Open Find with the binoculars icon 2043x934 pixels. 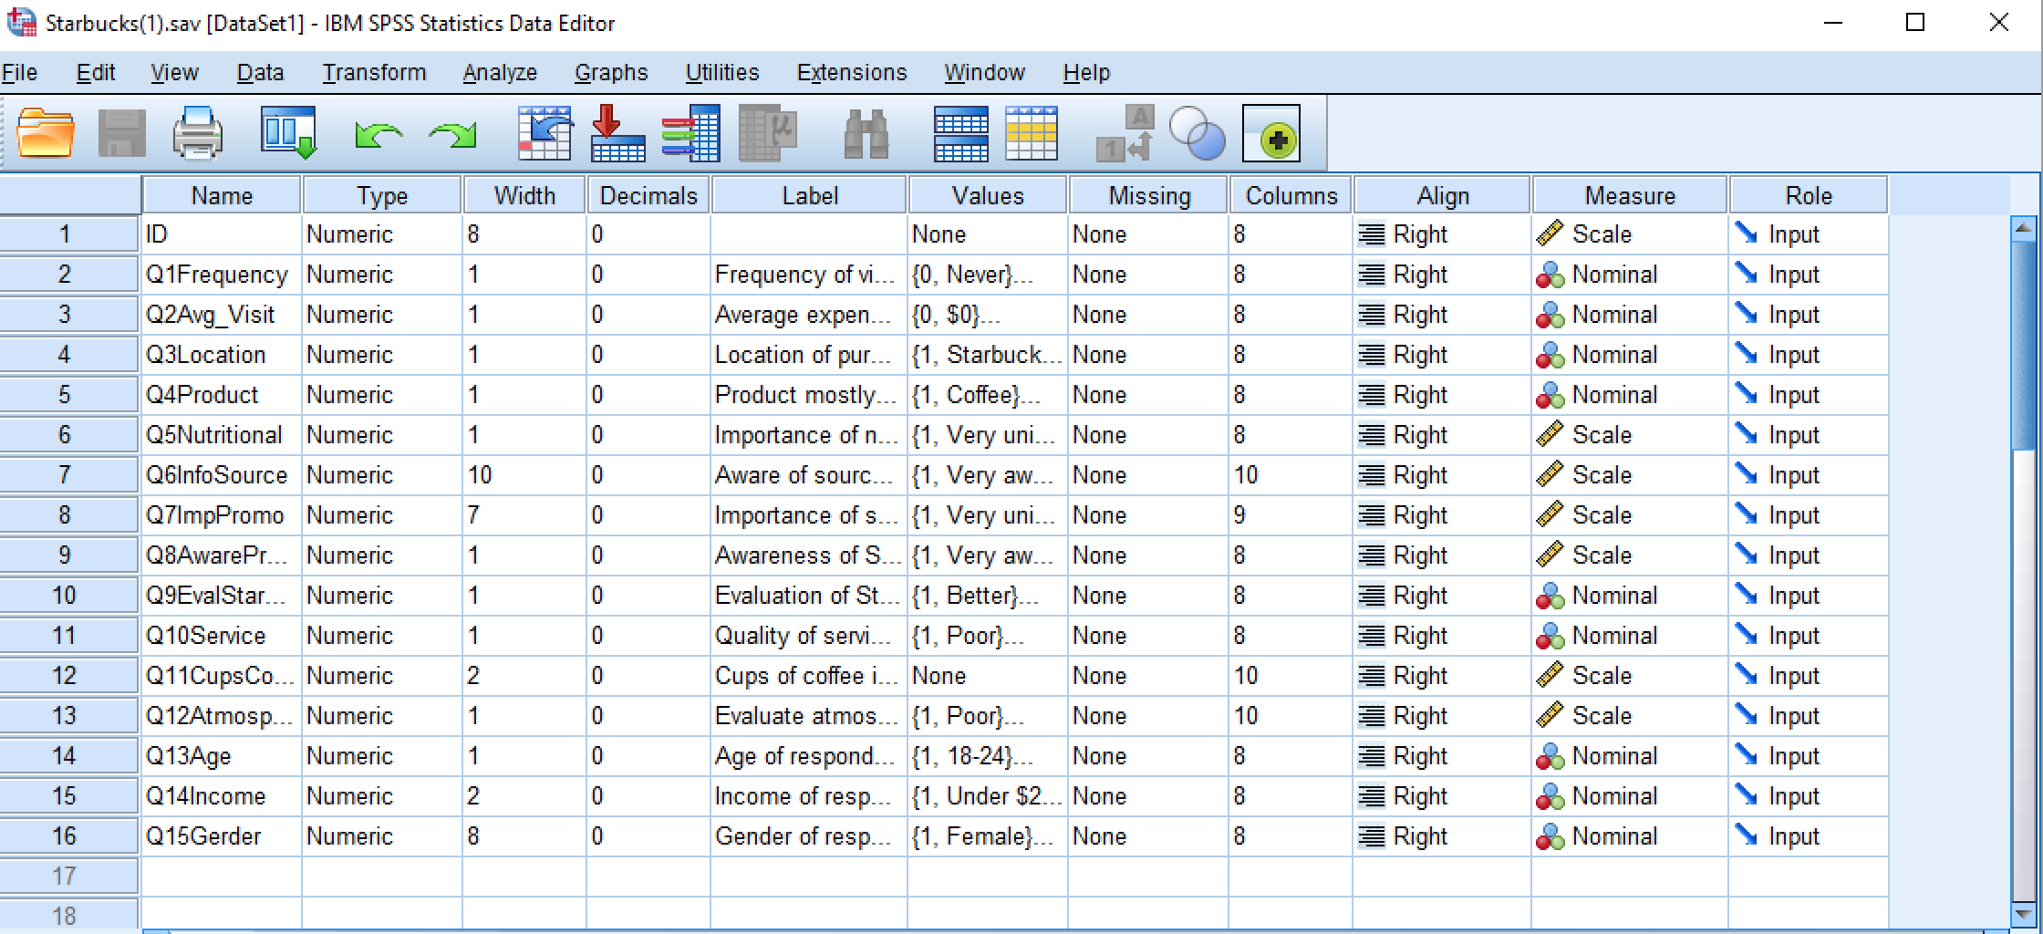(866, 133)
